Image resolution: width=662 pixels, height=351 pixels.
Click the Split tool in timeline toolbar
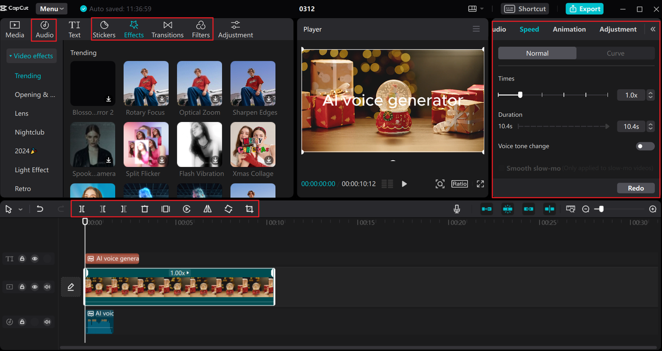[x=82, y=209]
